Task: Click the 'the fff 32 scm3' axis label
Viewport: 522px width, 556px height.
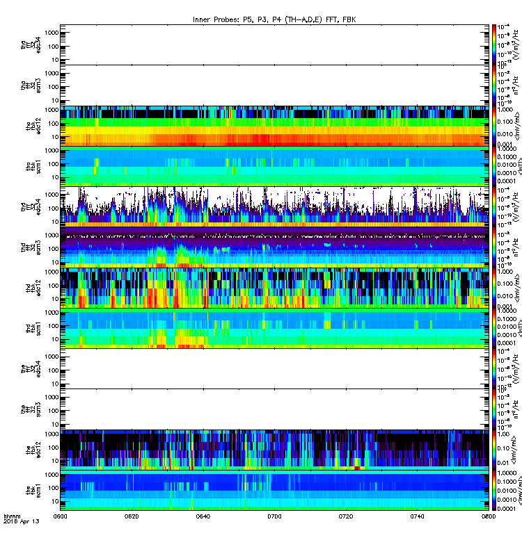Action: [x=31, y=409]
